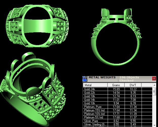Click the 11.37 DWT value

coord(133,117)
